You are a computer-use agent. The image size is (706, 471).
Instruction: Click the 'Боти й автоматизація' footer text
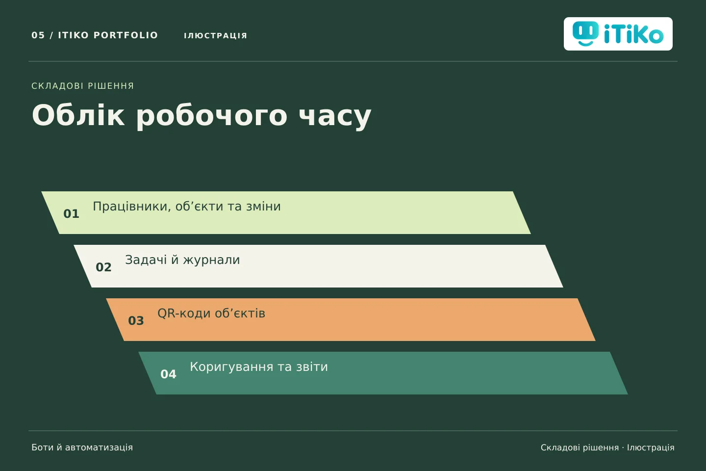(x=82, y=447)
